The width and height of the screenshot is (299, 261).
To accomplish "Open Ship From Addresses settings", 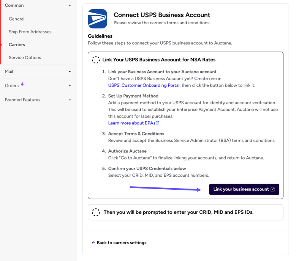I will click(30, 32).
